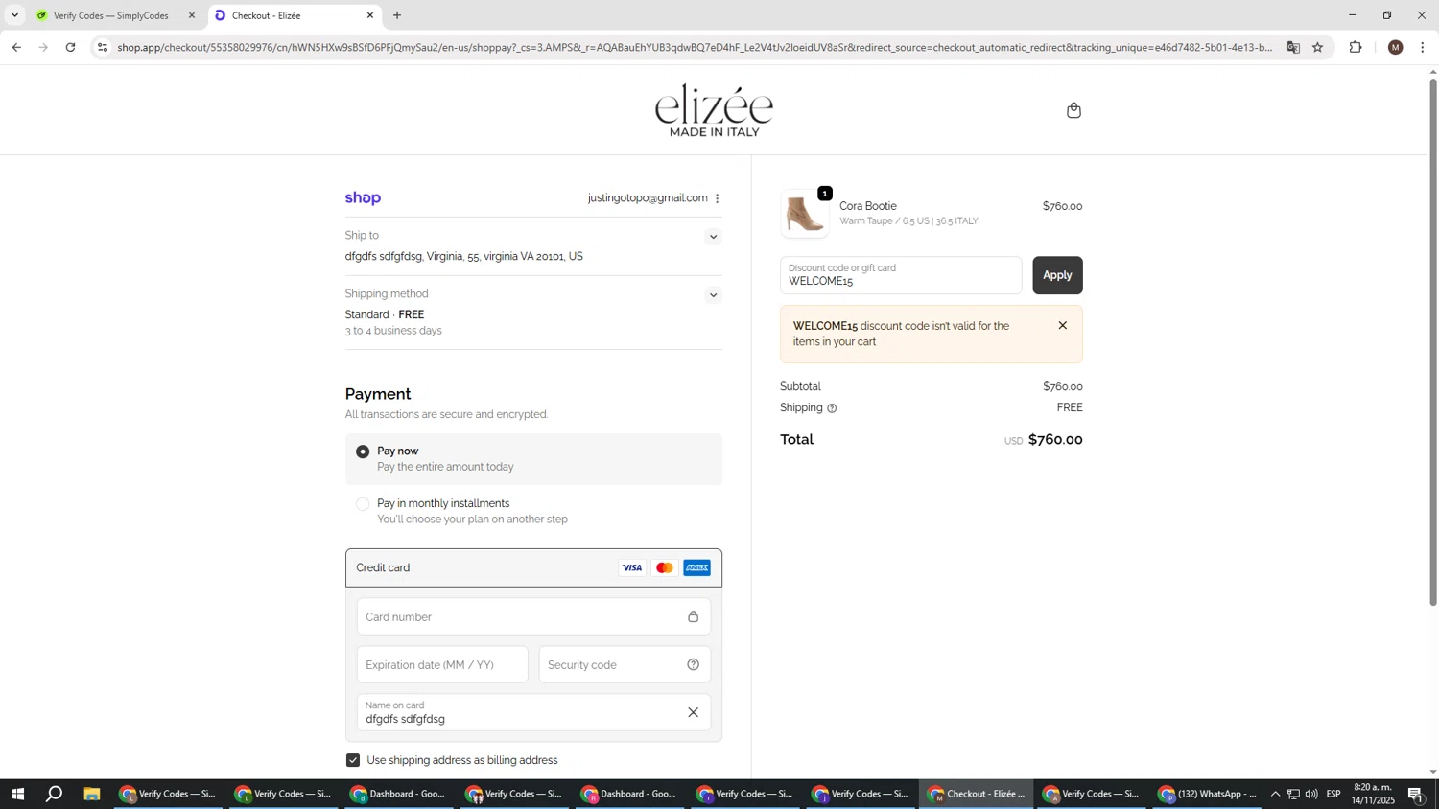Reload the checkout page
The image size is (1439, 809).
click(70, 47)
